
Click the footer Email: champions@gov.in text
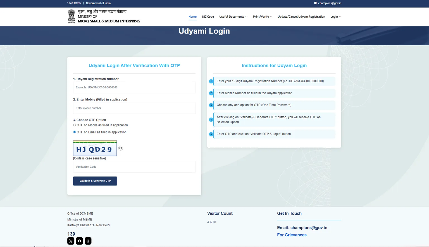pos(302,228)
